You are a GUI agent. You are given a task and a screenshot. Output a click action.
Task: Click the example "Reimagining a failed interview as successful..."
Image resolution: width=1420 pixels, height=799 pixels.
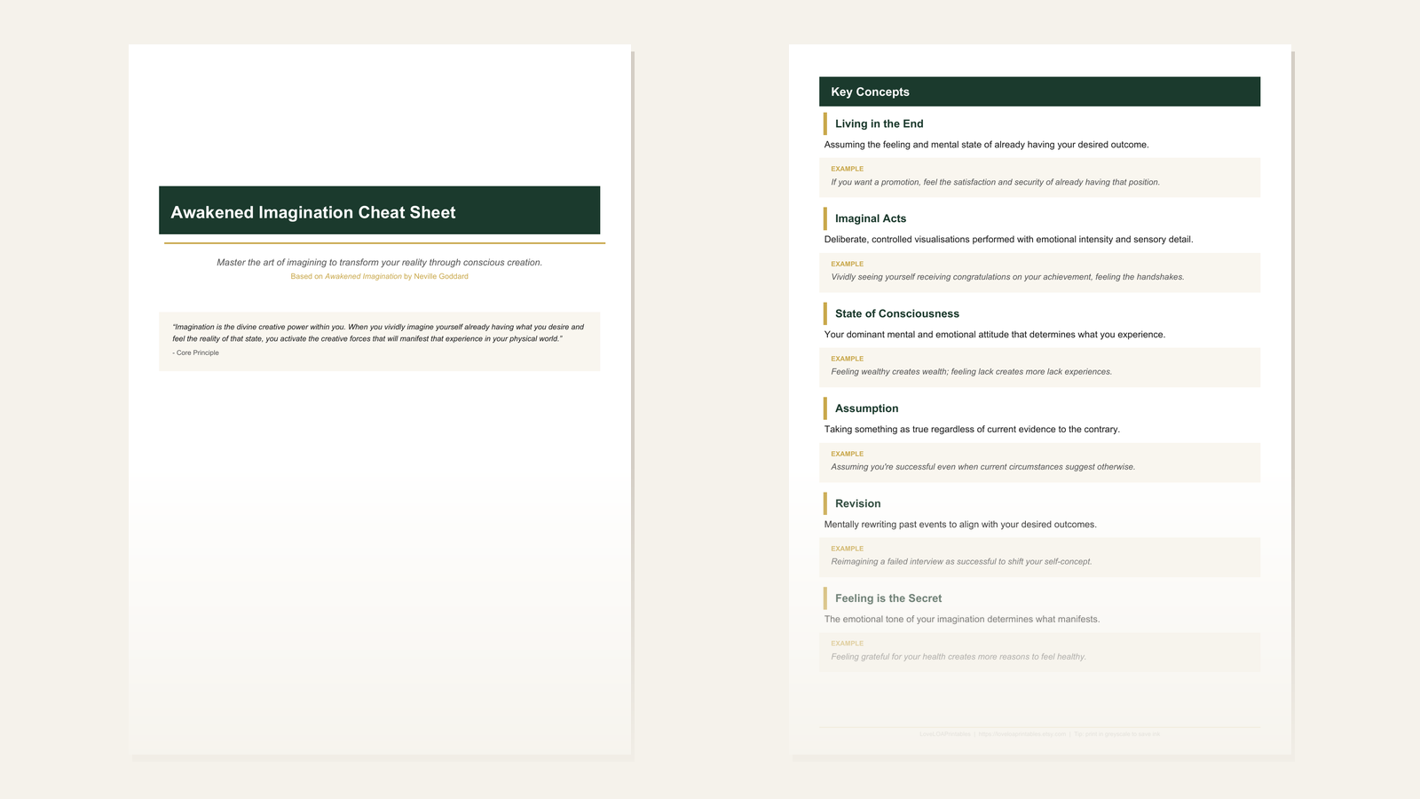pyautogui.click(x=961, y=562)
